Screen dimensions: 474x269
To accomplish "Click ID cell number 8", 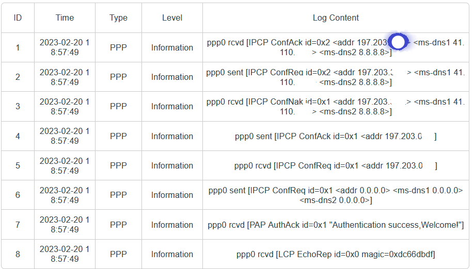I will (18, 254).
